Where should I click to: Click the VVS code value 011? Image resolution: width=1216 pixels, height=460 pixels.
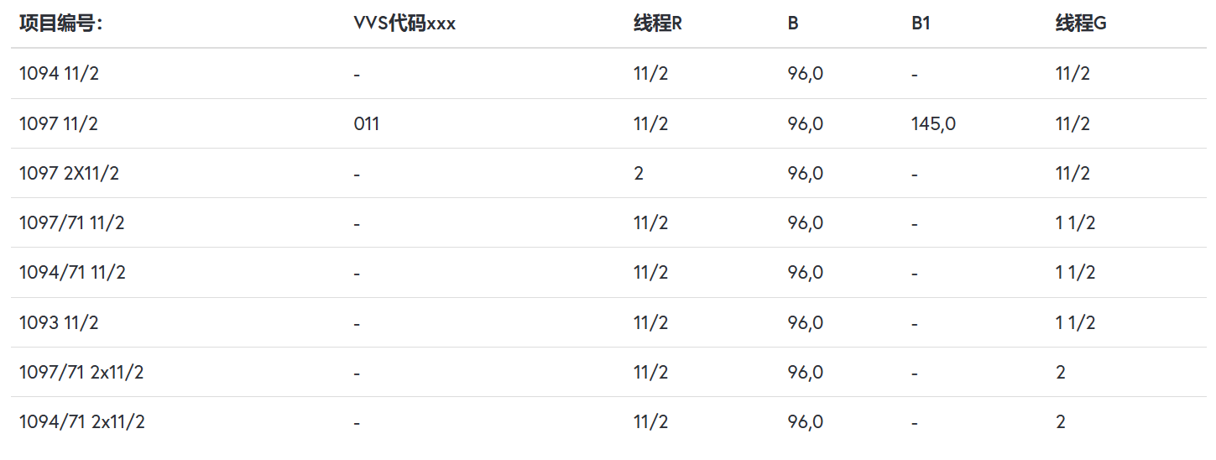[366, 124]
